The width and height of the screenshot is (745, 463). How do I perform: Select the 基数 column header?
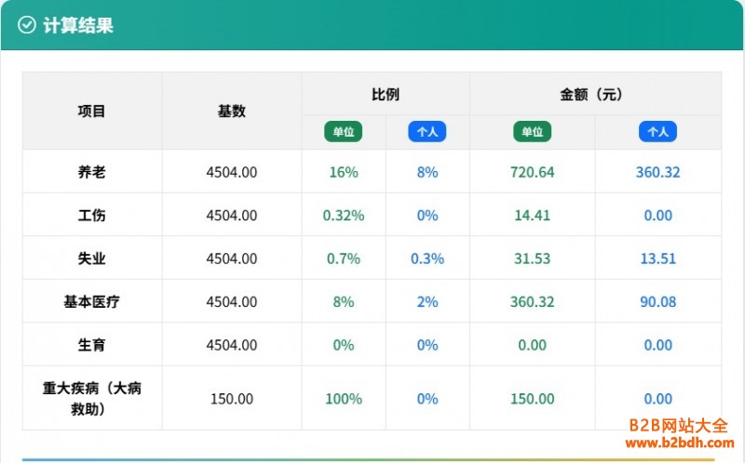pos(231,112)
